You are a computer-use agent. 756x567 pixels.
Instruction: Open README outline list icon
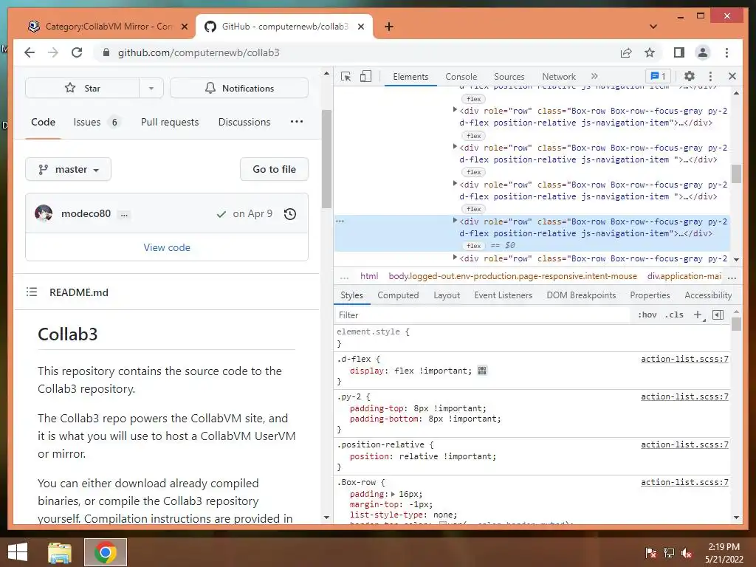point(32,292)
